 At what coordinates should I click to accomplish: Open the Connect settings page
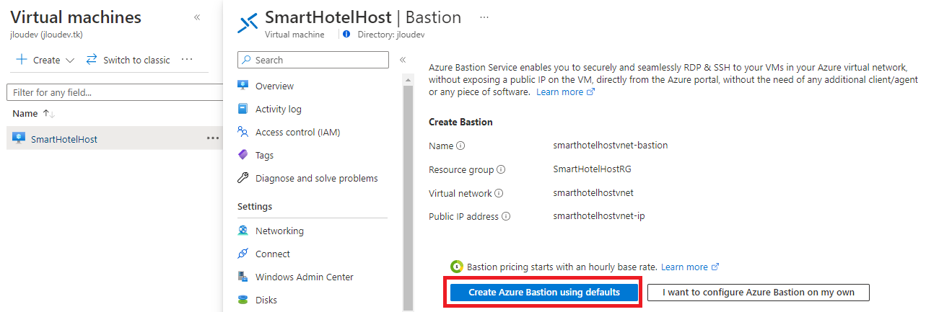[273, 254]
